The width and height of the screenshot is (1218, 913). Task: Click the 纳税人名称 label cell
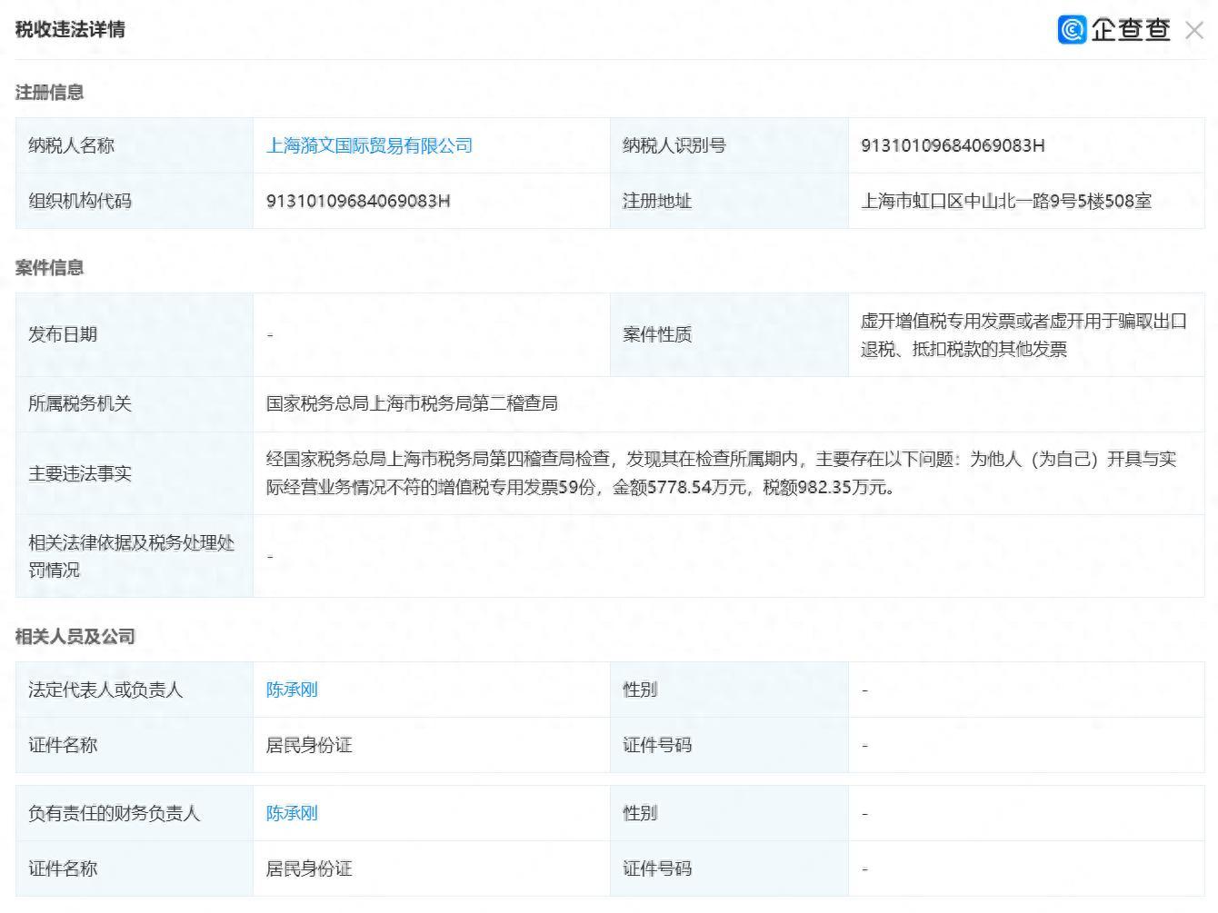pos(135,145)
